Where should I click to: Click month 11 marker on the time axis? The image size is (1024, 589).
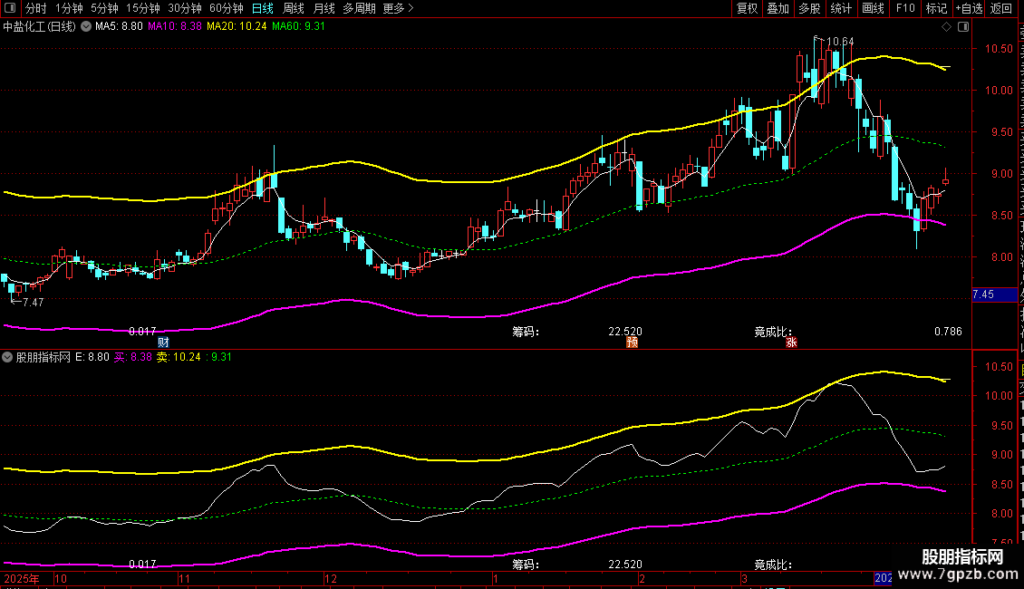point(184,578)
